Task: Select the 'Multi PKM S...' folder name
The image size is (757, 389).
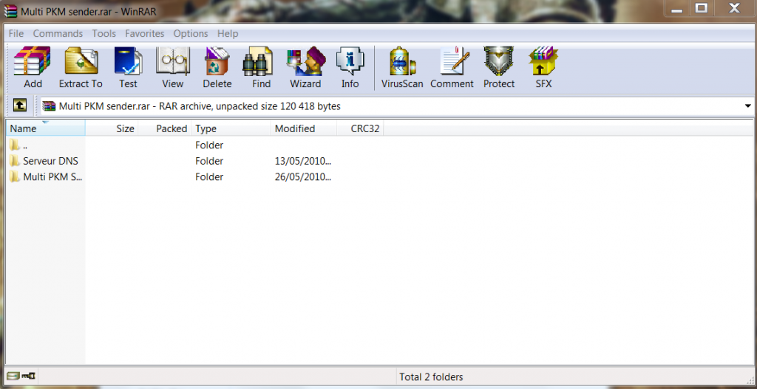Action: [52, 177]
